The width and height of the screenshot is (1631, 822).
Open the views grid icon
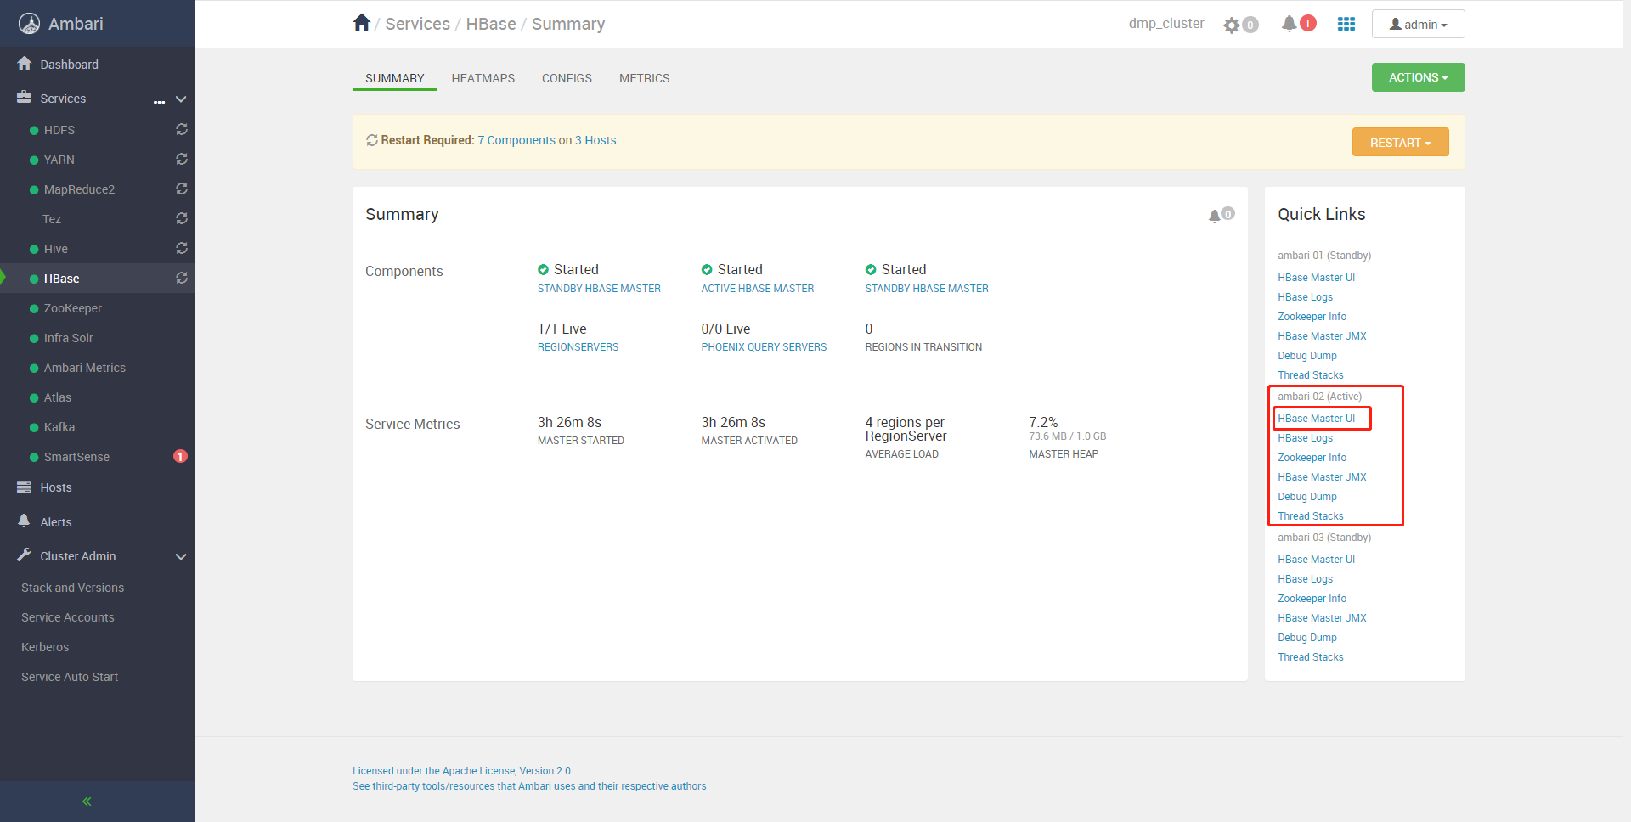(x=1346, y=24)
